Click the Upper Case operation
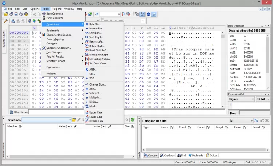Viewport: 273px width, 166px height. (96, 112)
